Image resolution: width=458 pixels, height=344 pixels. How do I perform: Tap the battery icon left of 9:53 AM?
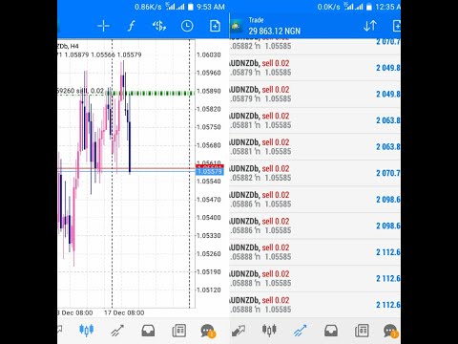point(191,7)
